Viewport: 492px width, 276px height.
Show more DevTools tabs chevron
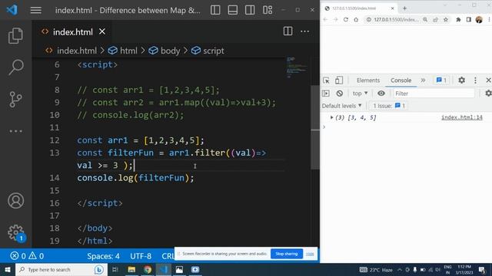423,80
